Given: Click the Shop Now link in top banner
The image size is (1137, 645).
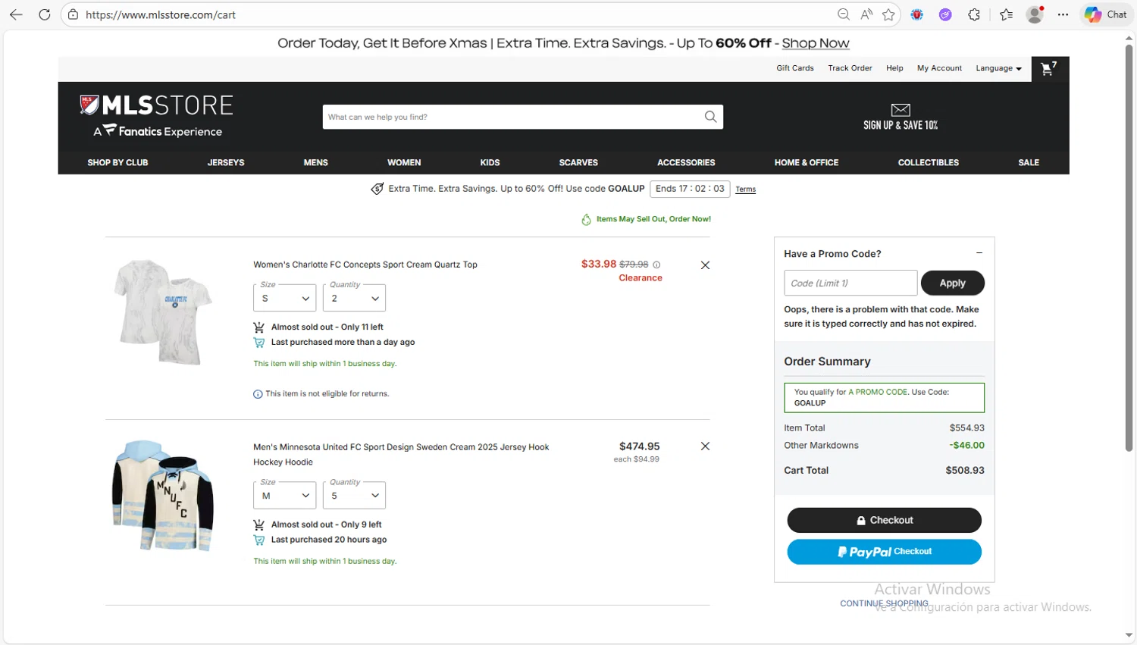Looking at the screenshot, I should pos(816,43).
